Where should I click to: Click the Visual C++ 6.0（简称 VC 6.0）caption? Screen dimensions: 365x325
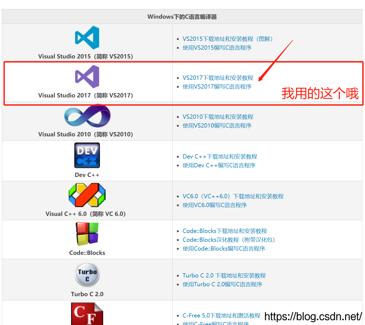(86, 214)
